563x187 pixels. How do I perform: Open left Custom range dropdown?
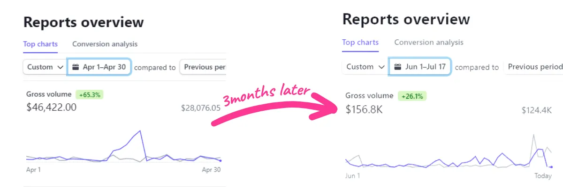(x=45, y=67)
